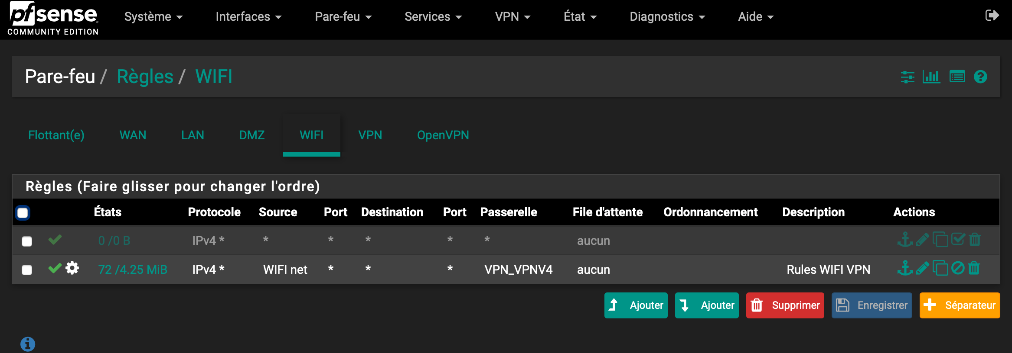Open the status bar chart icon
The height and width of the screenshot is (353, 1012).
tap(931, 77)
